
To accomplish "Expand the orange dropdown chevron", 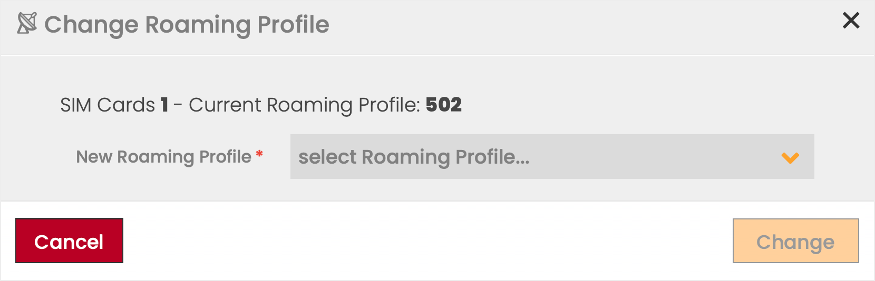I will point(790,157).
